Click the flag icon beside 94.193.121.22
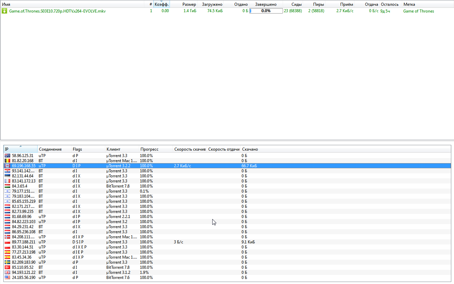The height and width of the screenshot is (284, 454). point(7,272)
